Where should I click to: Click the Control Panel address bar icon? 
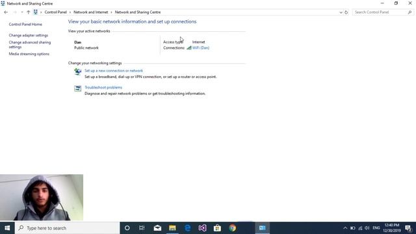[35, 12]
